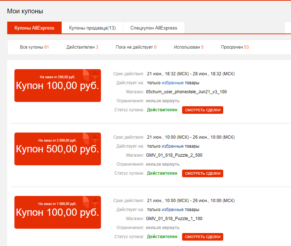Click validity dates 21 июн., 18:32 - 28 июн.
Viewport: 291px width, 246px height.
[x=191, y=74]
